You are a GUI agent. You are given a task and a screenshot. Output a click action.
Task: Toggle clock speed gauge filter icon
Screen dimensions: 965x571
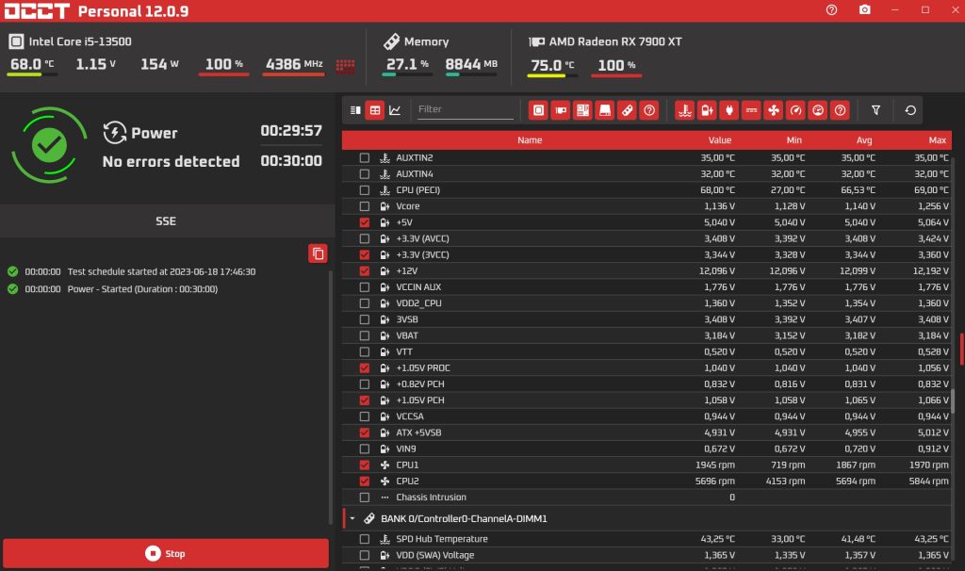tap(795, 110)
